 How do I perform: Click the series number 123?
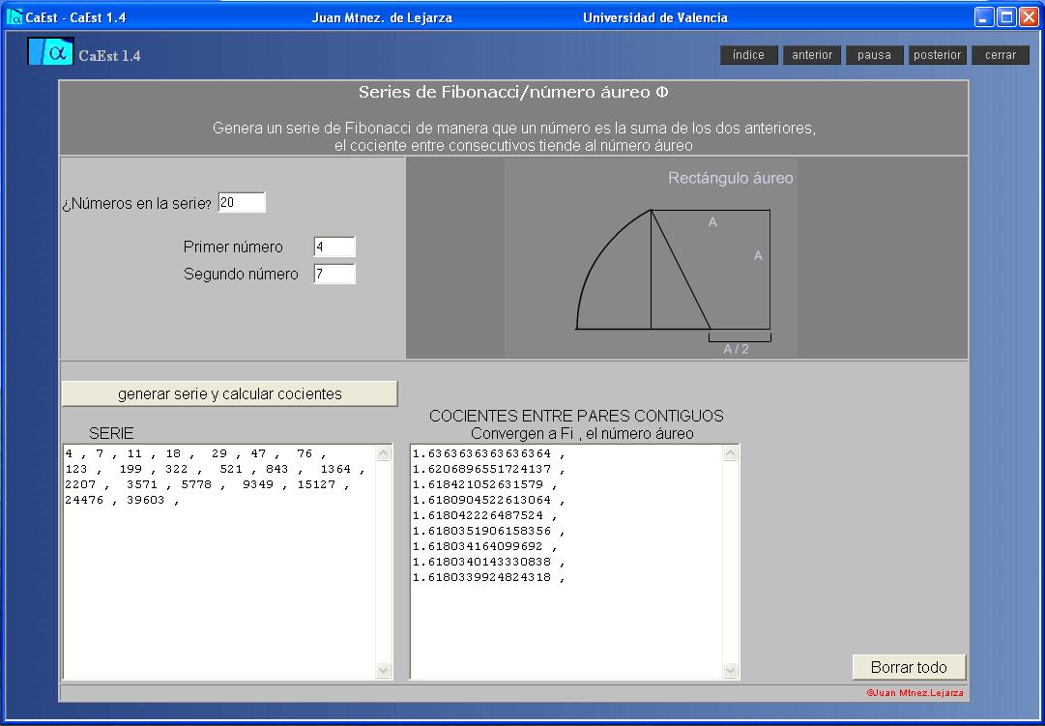pos(76,469)
